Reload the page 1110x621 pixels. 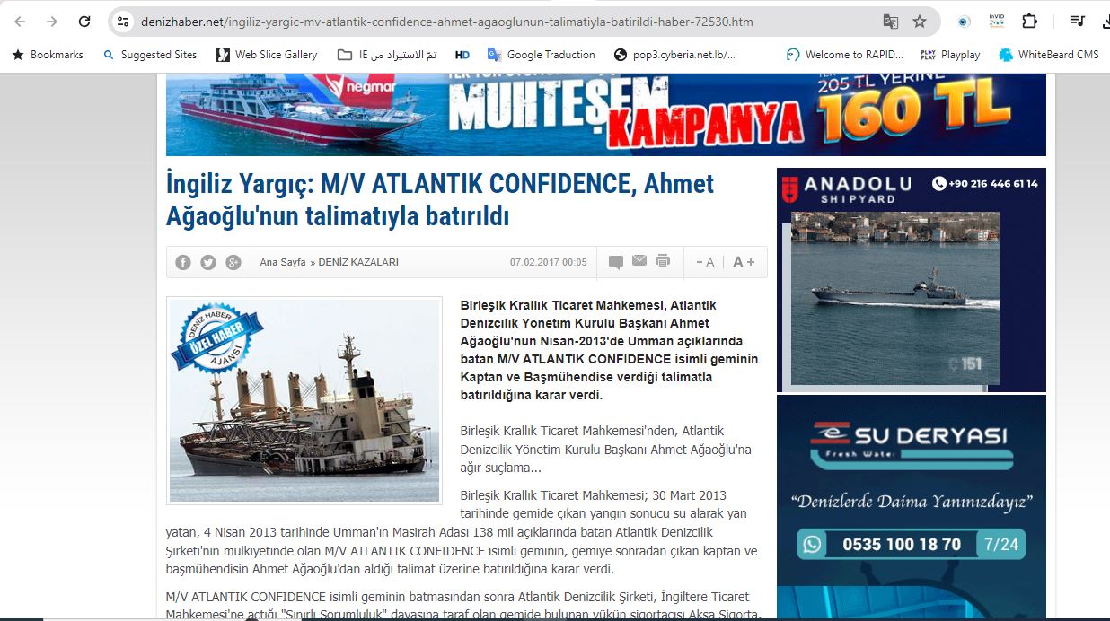pos(84,22)
